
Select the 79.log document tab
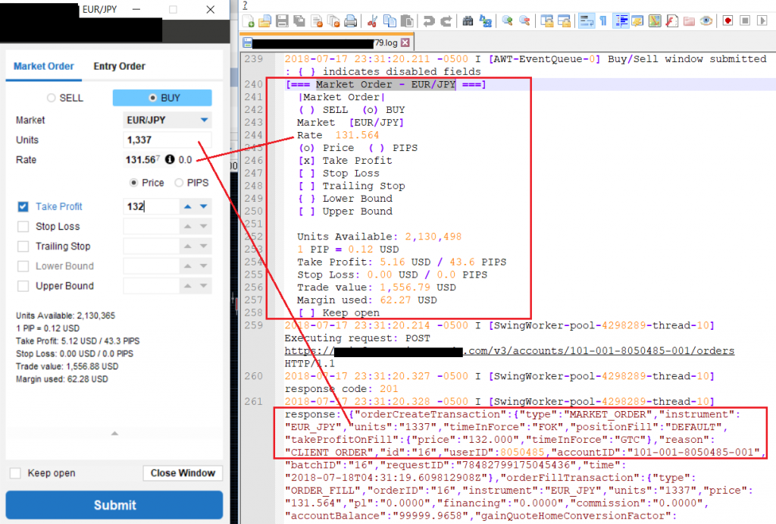(x=326, y=42)
